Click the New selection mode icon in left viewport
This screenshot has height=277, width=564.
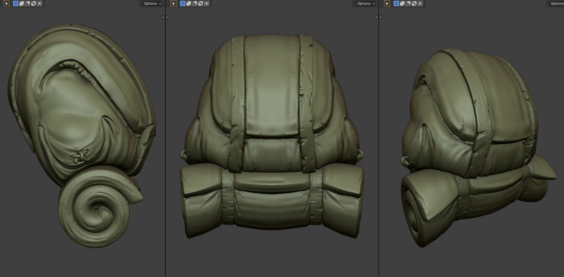(16, 3)
